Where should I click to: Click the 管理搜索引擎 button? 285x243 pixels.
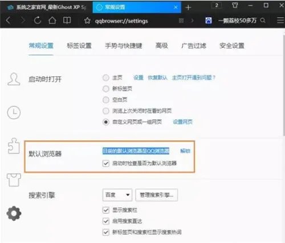157,195
